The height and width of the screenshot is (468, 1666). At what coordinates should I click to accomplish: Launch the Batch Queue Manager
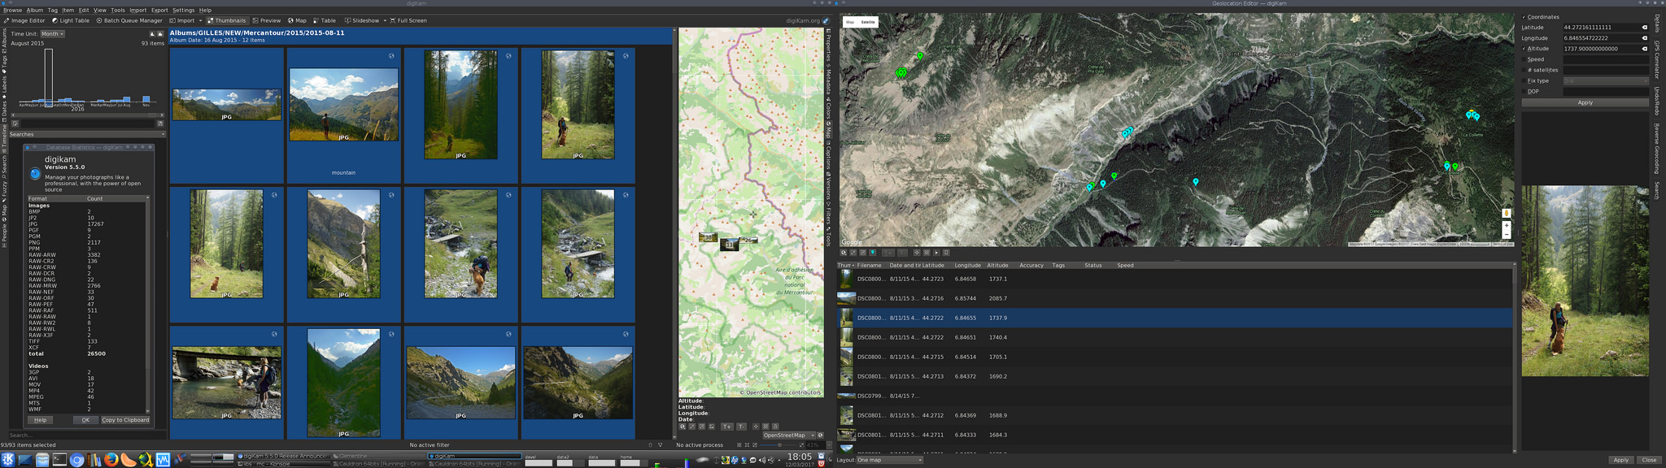pos(129,20)
